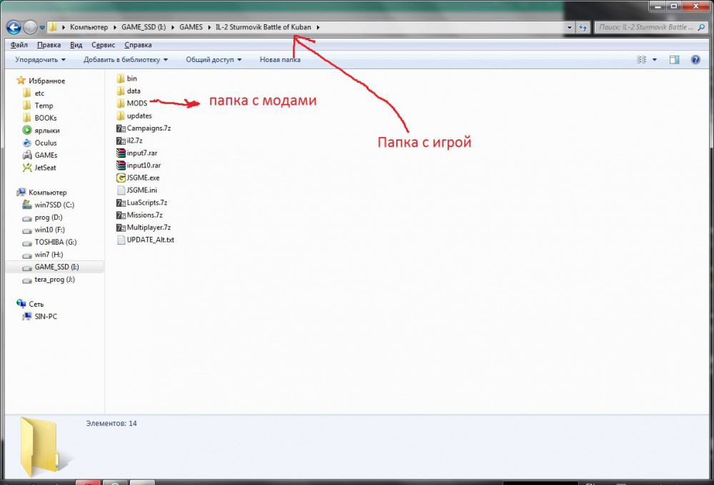The height and width of the screenshot is (485, 714).
Task: Click the magnifier search icon
Action: (701, 27)
